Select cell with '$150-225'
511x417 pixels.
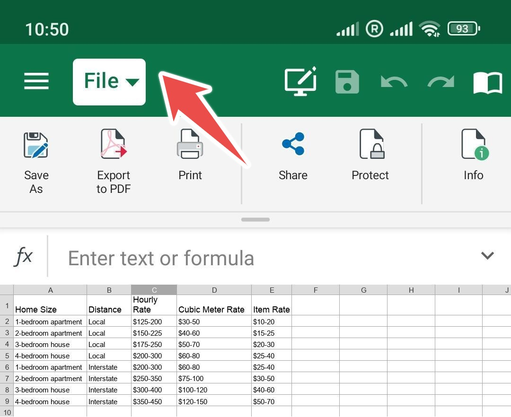point(154,333)
